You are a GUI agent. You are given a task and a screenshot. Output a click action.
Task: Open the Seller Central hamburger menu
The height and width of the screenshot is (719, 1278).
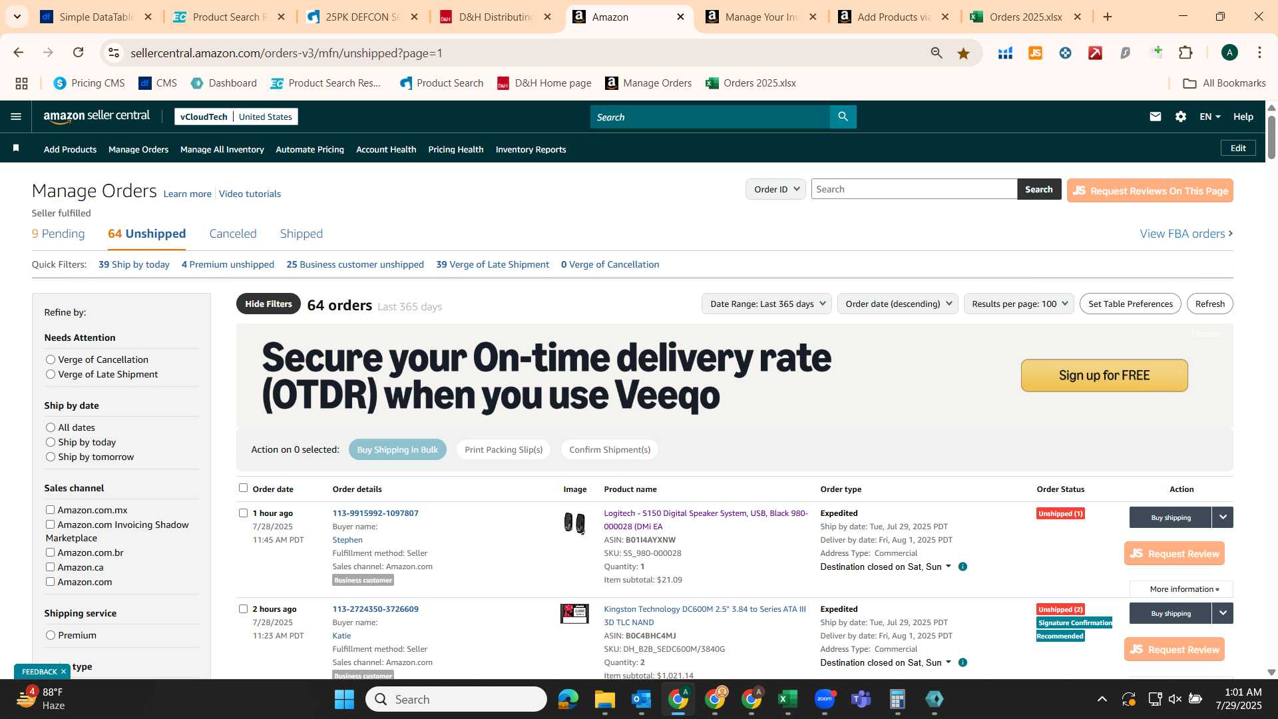click(x=16, y=117)
